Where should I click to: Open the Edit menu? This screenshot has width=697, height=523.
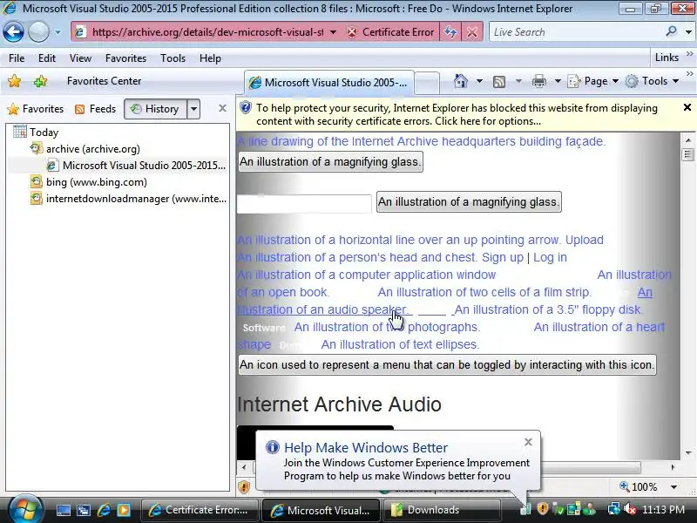[x=47, y=58]
